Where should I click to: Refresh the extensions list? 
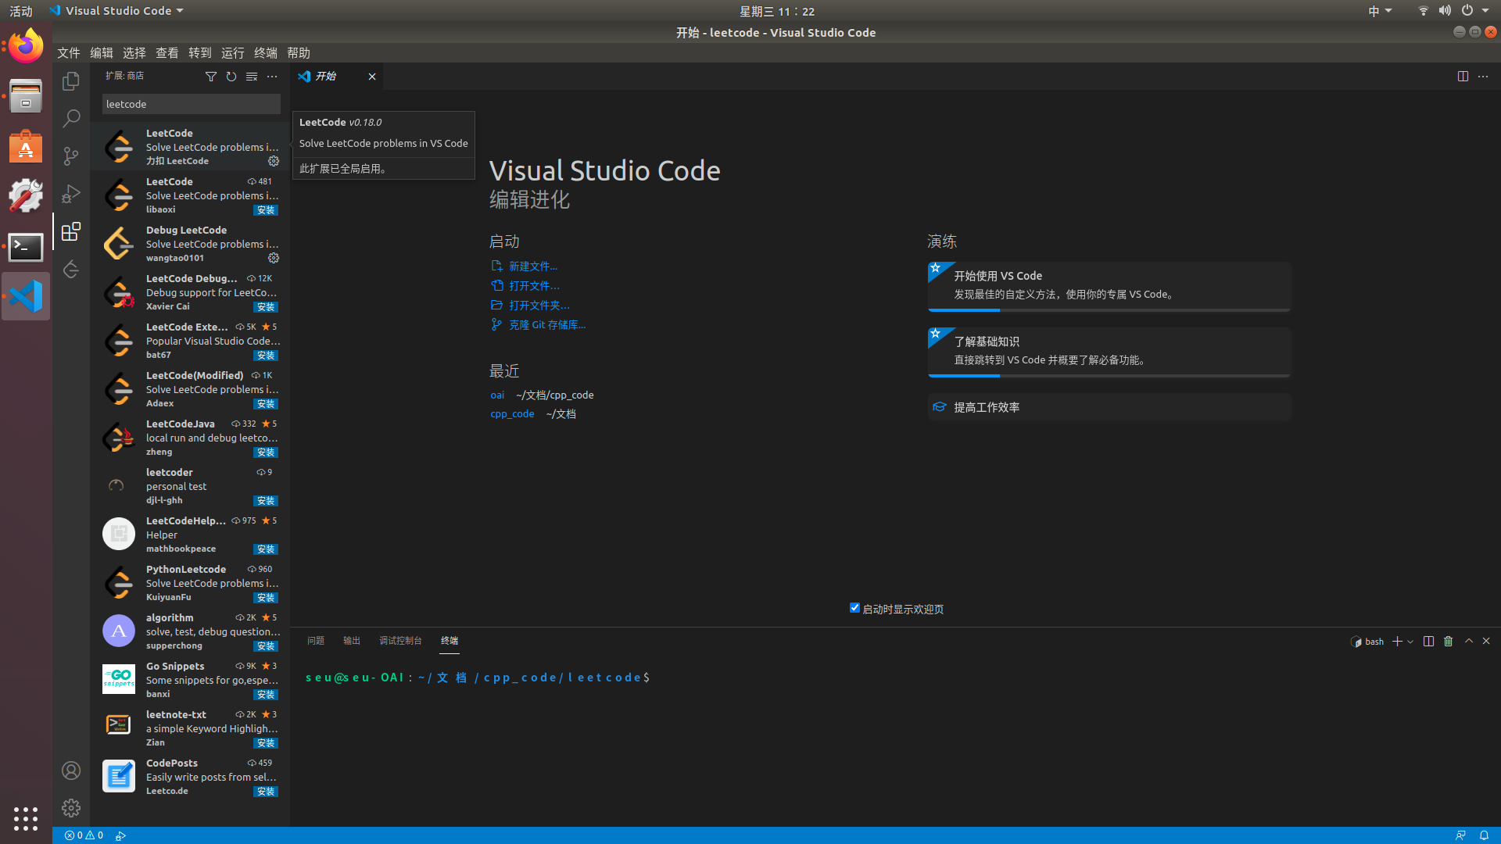tap(231, 77)
